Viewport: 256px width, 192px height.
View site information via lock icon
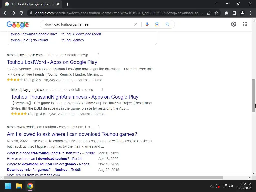click(x=31, y=13)
